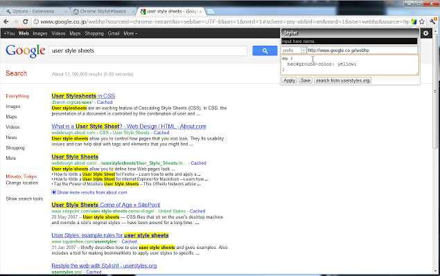Expand Show more results from about.com plus icon

click(x=53, y=192)
